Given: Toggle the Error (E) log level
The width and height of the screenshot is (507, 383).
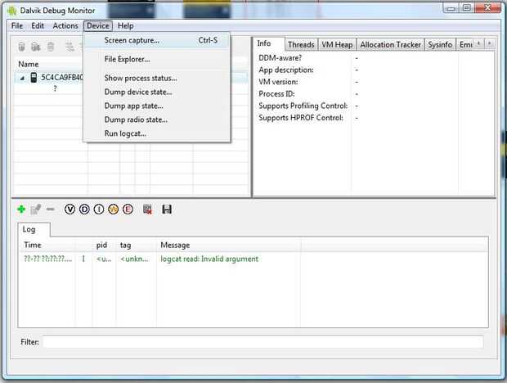Looking at the screenshot, I should coord(128,210).
